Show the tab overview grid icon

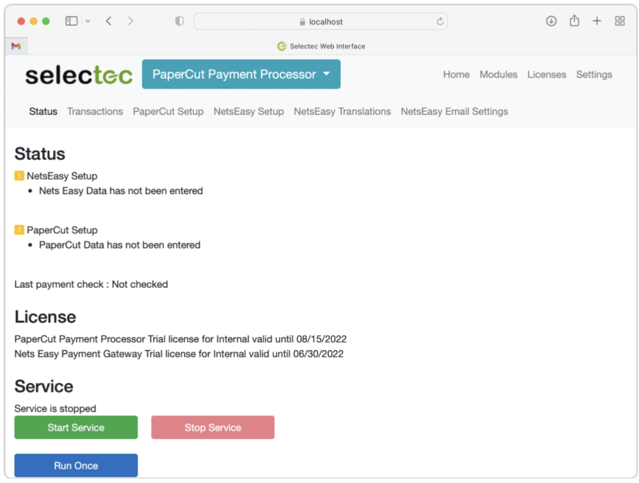(620, 21)
